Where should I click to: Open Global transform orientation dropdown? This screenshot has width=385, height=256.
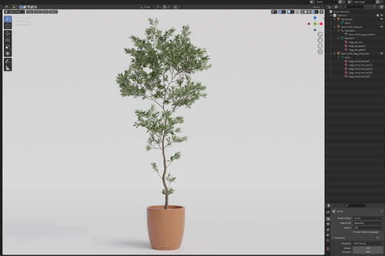coord(147,7)
